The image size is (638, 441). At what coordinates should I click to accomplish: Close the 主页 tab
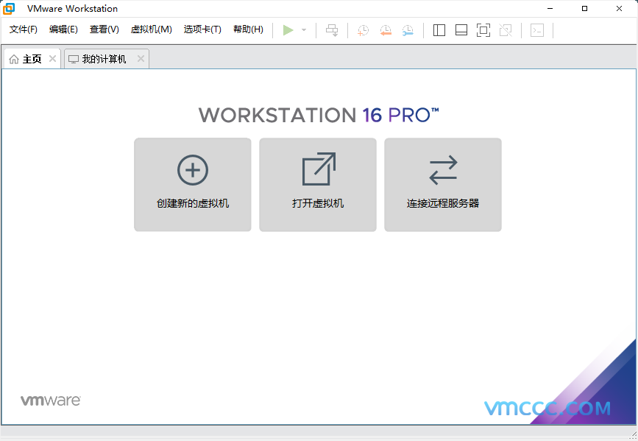coord(52,59)
